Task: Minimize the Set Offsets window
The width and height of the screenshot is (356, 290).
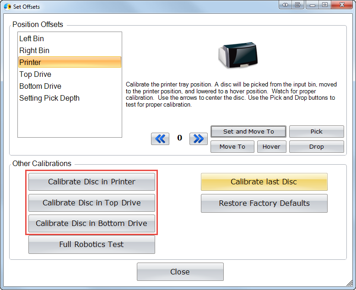Action: coord(313,5)
